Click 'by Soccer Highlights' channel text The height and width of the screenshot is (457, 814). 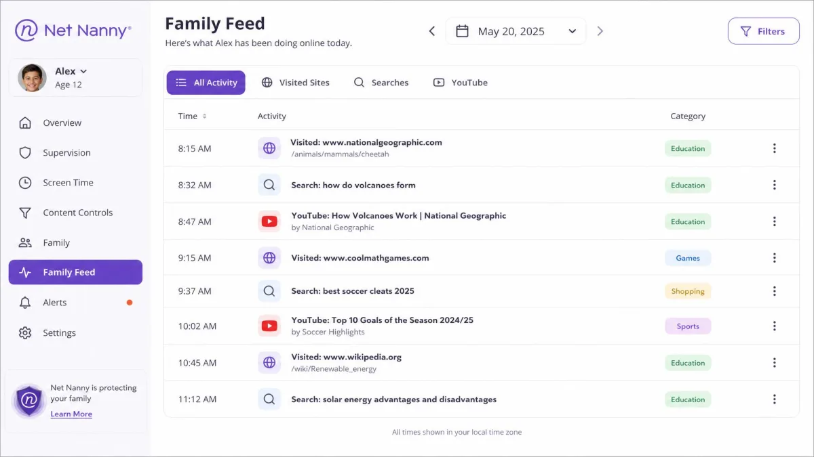click(328, 332)
